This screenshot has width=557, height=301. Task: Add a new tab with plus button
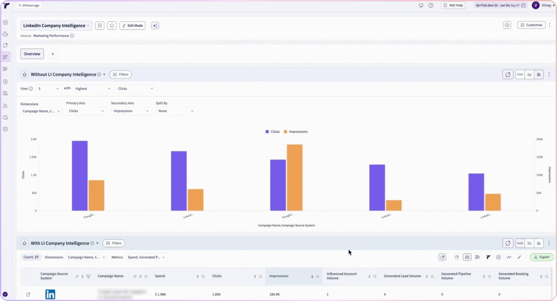pyautogui.click(x=53, y=54)
